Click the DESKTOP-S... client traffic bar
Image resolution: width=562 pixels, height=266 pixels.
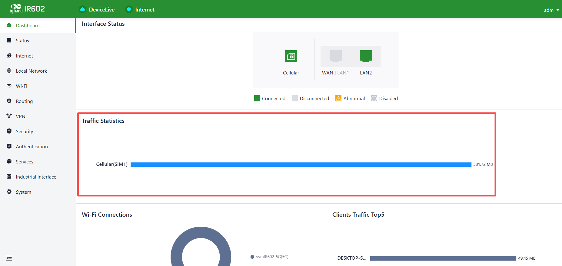(443, 258)
